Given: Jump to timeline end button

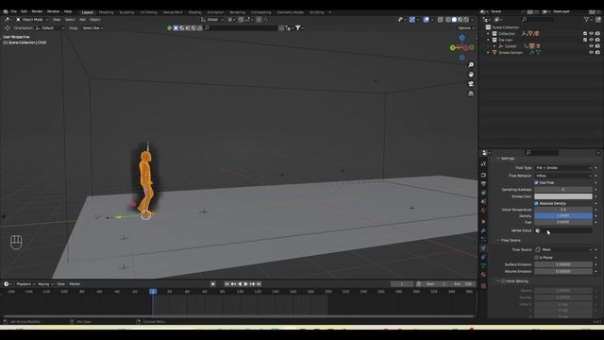Looking at the screenshot, I should click(x=259, y=284).
